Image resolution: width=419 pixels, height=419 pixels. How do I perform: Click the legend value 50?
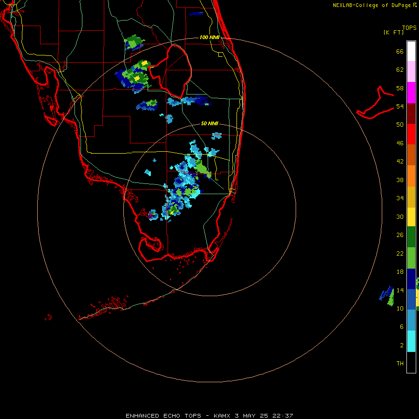tap(400, 125)
